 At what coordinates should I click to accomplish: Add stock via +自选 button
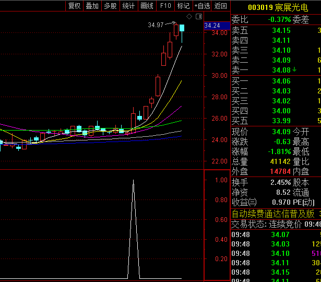tap(202, 6)
